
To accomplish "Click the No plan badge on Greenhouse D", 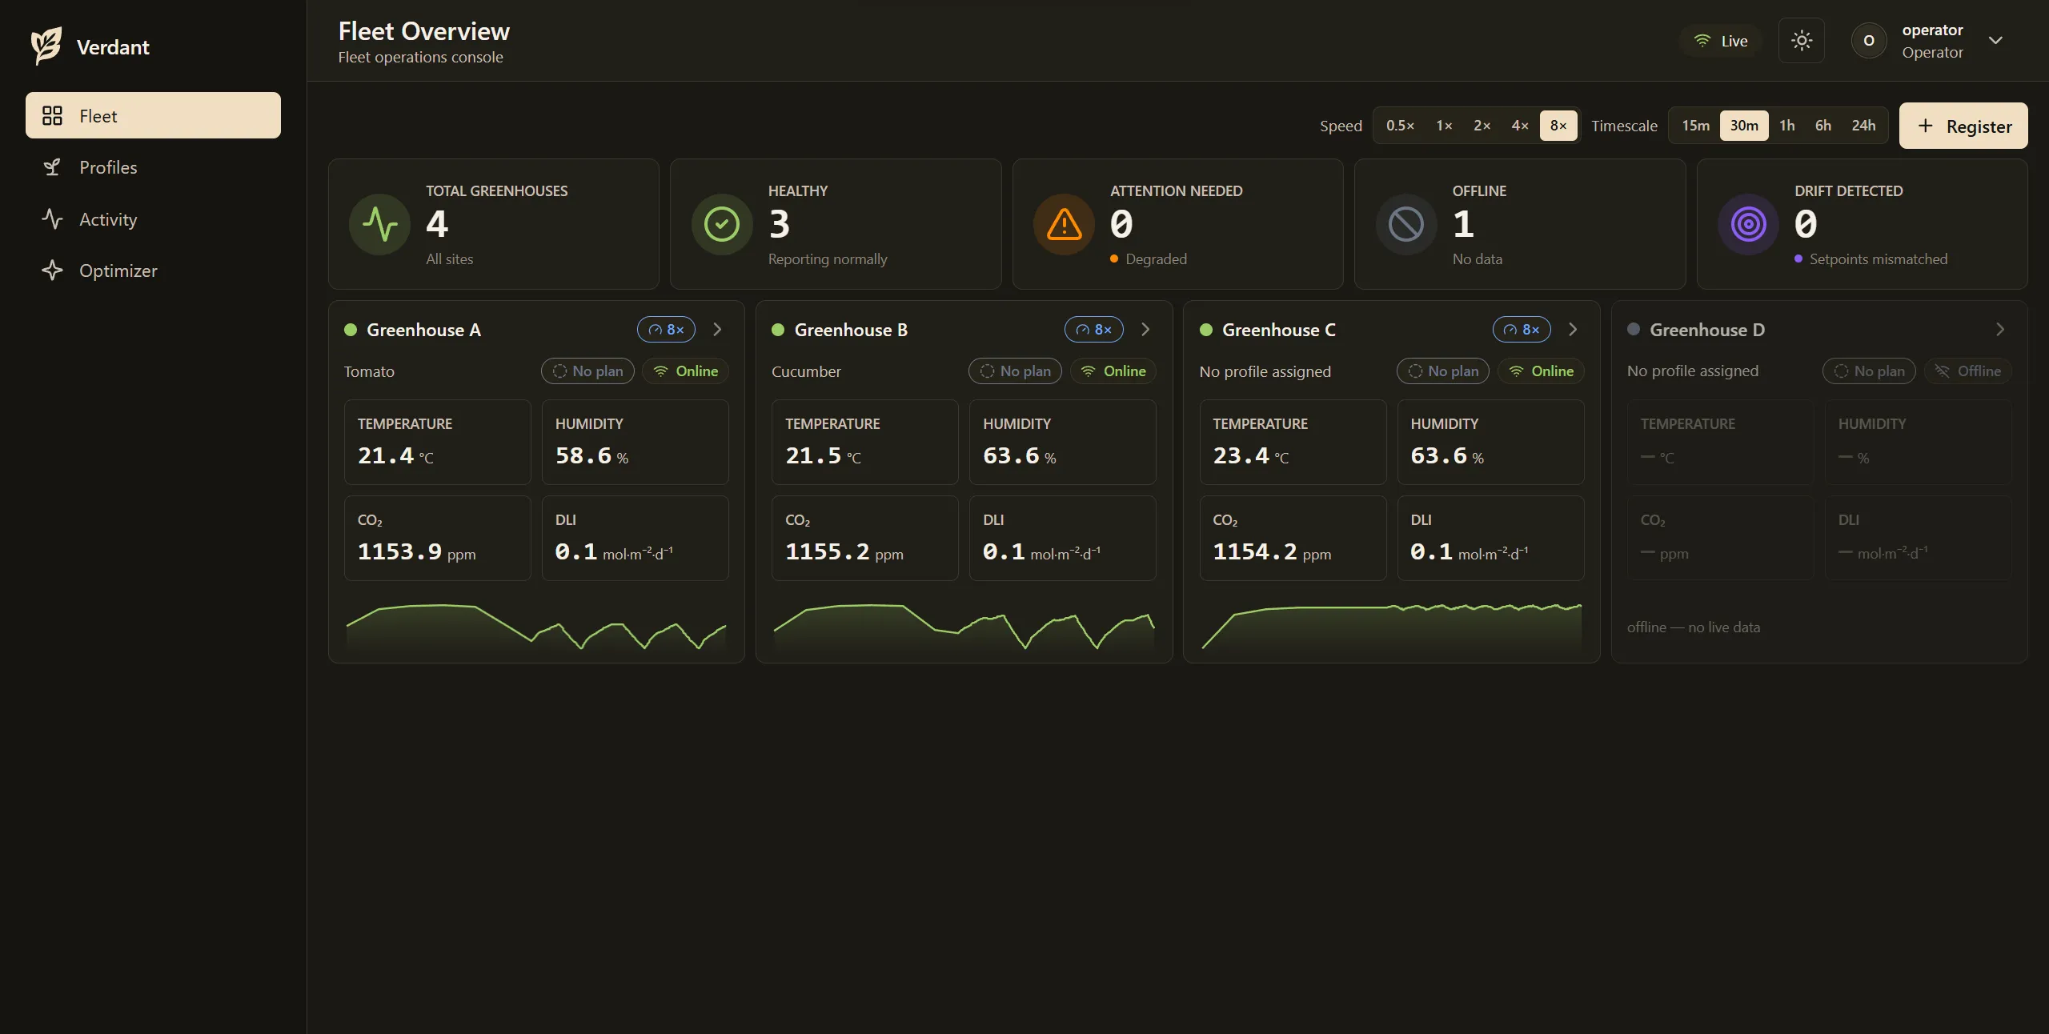I will click(1869, 371).
